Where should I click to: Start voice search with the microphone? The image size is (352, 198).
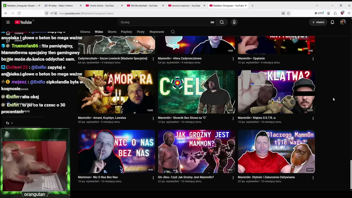pos(234,22)
